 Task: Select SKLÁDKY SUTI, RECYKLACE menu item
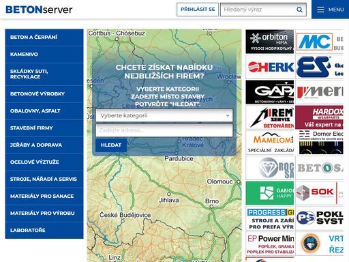44,74
